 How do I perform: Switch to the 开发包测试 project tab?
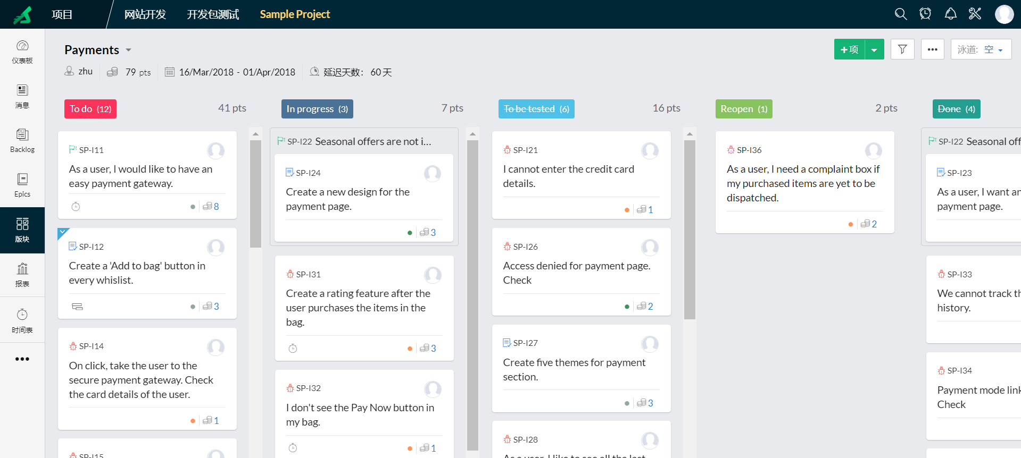(213, 14)
